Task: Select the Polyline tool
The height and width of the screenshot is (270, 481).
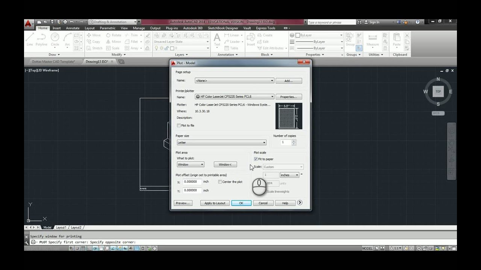Action: pos(42,40)
